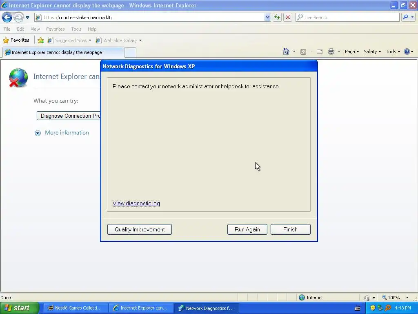Click the View diagnostic log link
The image size is (418, 314).
click(x=136, y=203)
